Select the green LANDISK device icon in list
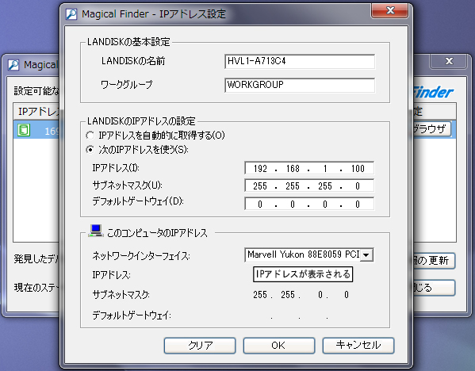The height and width of the screenshot is (371, 475). pyautogui.click(x=23, y=130)
